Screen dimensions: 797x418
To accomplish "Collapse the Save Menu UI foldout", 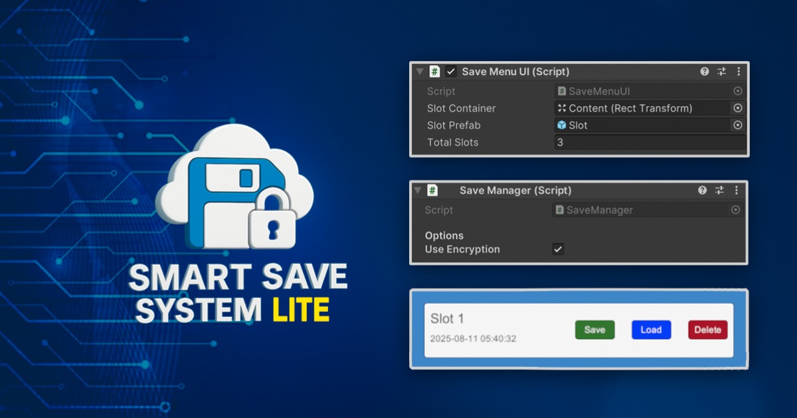I will (x=419, y=71).
